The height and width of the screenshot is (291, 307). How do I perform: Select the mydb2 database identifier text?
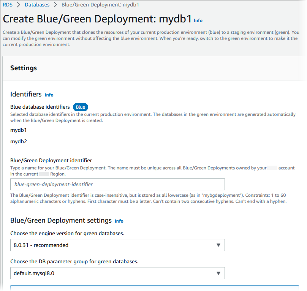[19, 141]
